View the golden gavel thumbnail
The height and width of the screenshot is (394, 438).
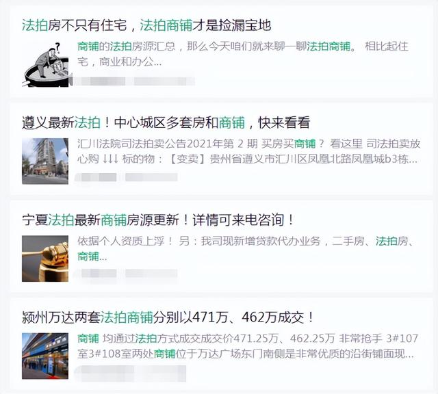click(45, 259)
